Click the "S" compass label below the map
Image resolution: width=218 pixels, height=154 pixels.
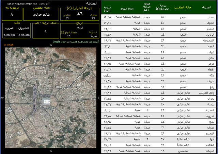click(x=51, y=151)
